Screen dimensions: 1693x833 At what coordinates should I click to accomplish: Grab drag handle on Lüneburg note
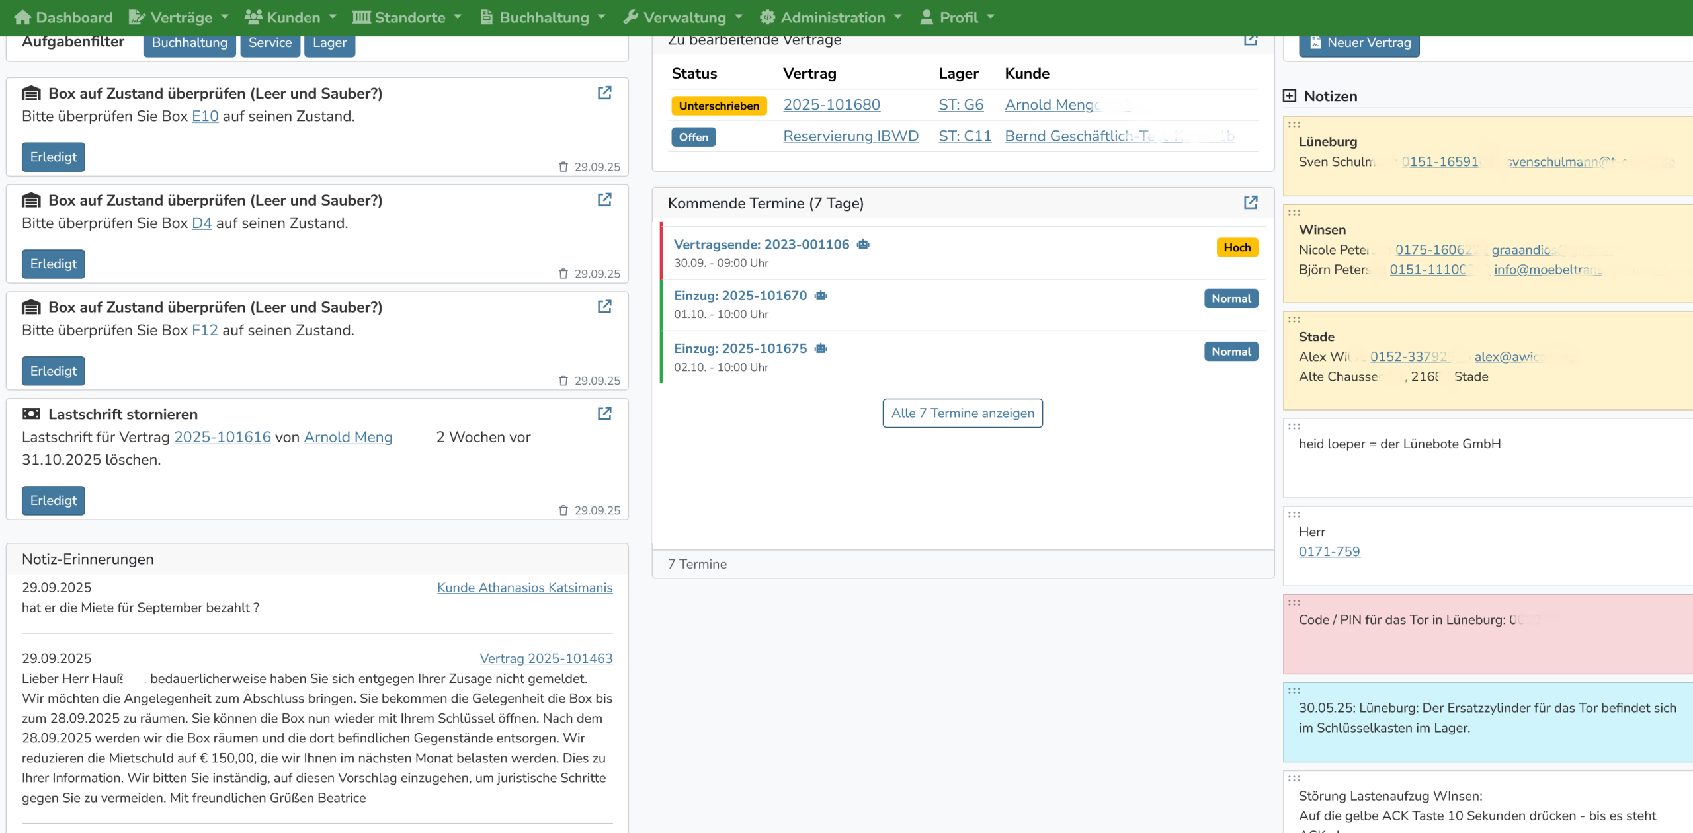(1294, 124)
